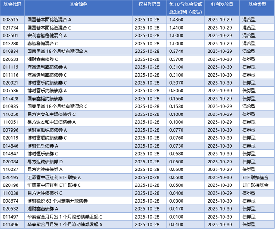Select fund name 易方达安和中短债债券 A

click(x=52, y=122)
